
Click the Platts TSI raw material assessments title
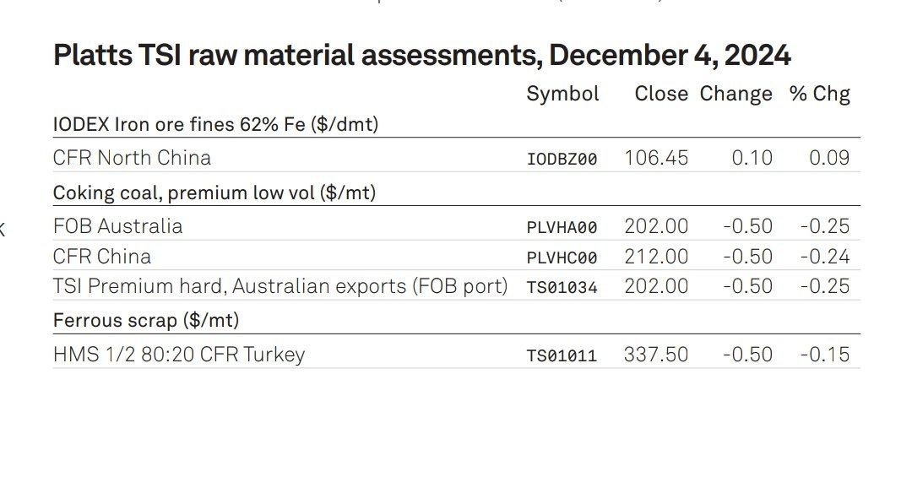(x=421, y=56)
